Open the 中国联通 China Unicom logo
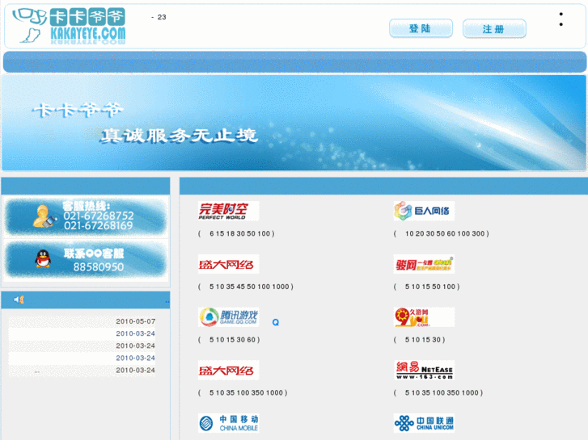The height and width of the screenshot is (440, 588). pyautogui.click(x=424, y=423)
